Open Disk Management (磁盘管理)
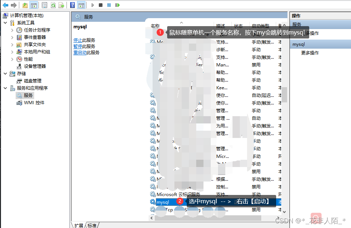Image resolution: width=351 pixels, height=228 pixels. [x=32, y=80]
